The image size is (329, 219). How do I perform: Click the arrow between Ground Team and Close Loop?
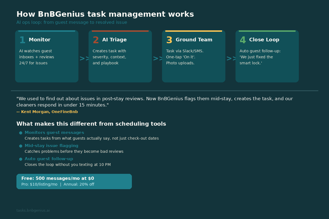231,58
